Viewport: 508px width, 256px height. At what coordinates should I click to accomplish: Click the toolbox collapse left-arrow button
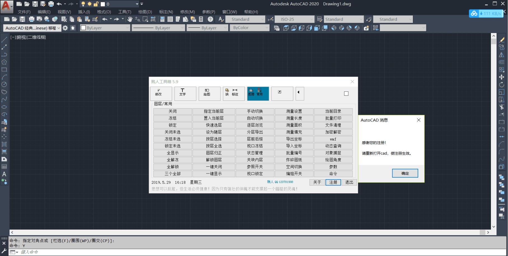[x=300, y=93]
